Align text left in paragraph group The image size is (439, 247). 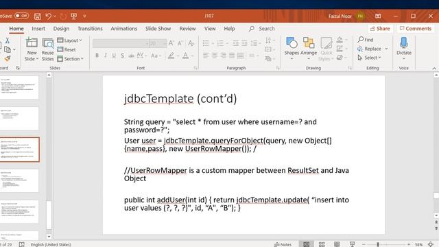(206, 56)
